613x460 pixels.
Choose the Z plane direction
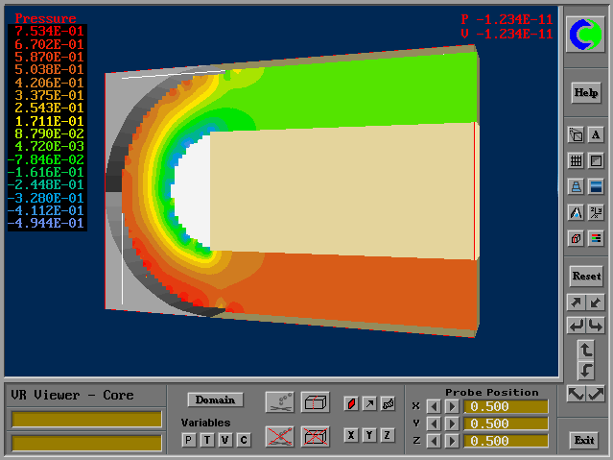click(388, 435)
